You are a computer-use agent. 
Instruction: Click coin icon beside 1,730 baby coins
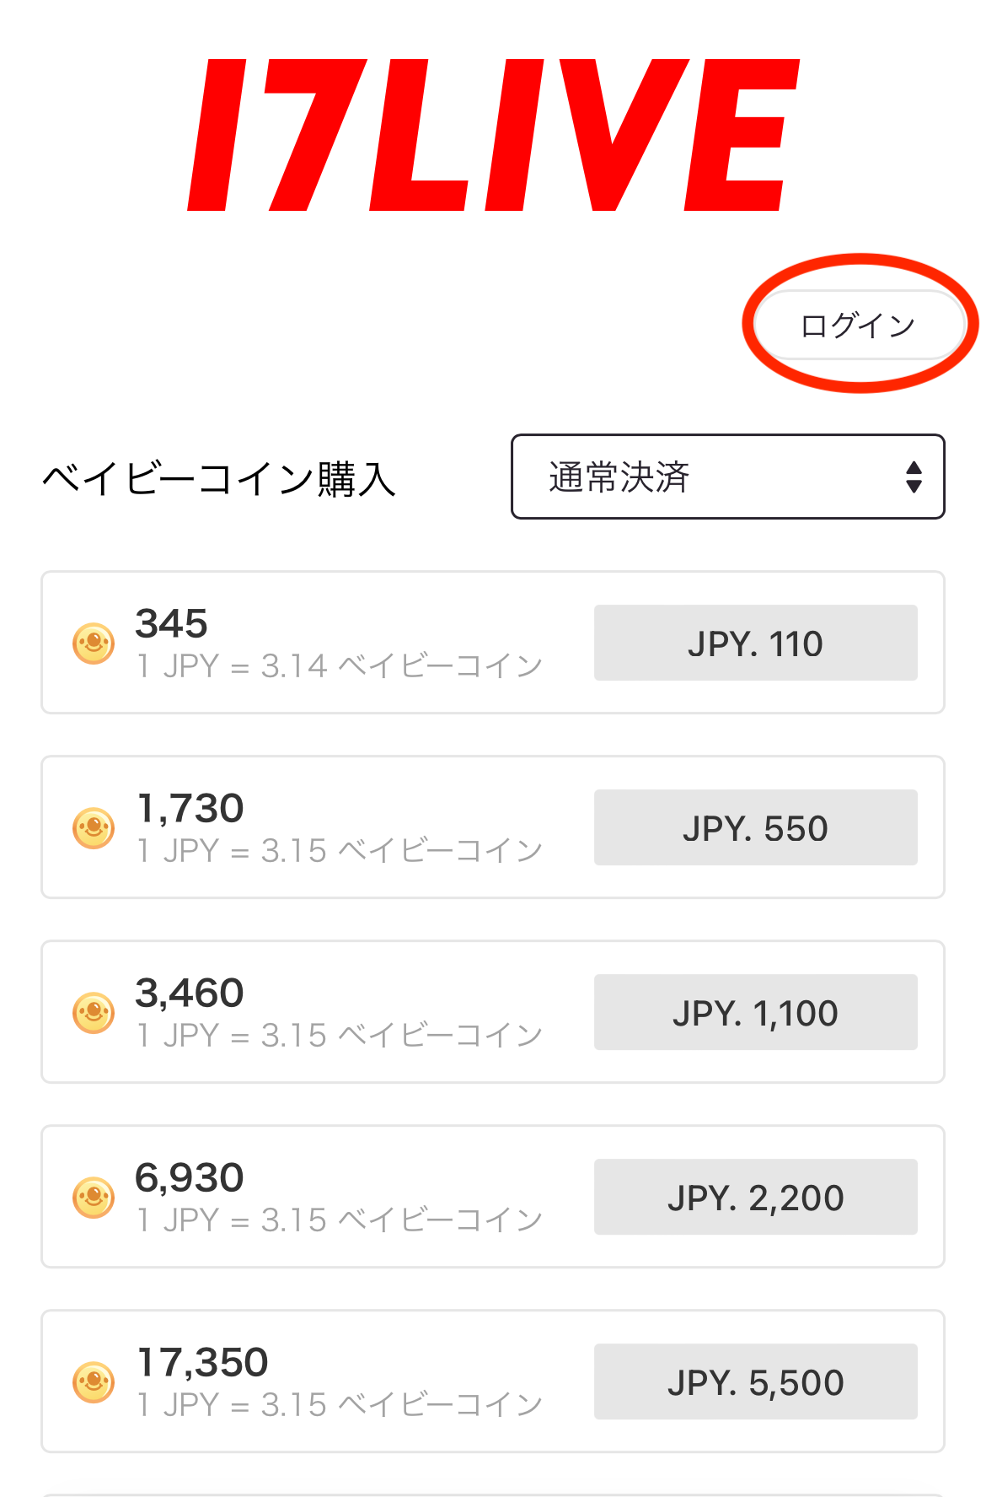[94, 828]
